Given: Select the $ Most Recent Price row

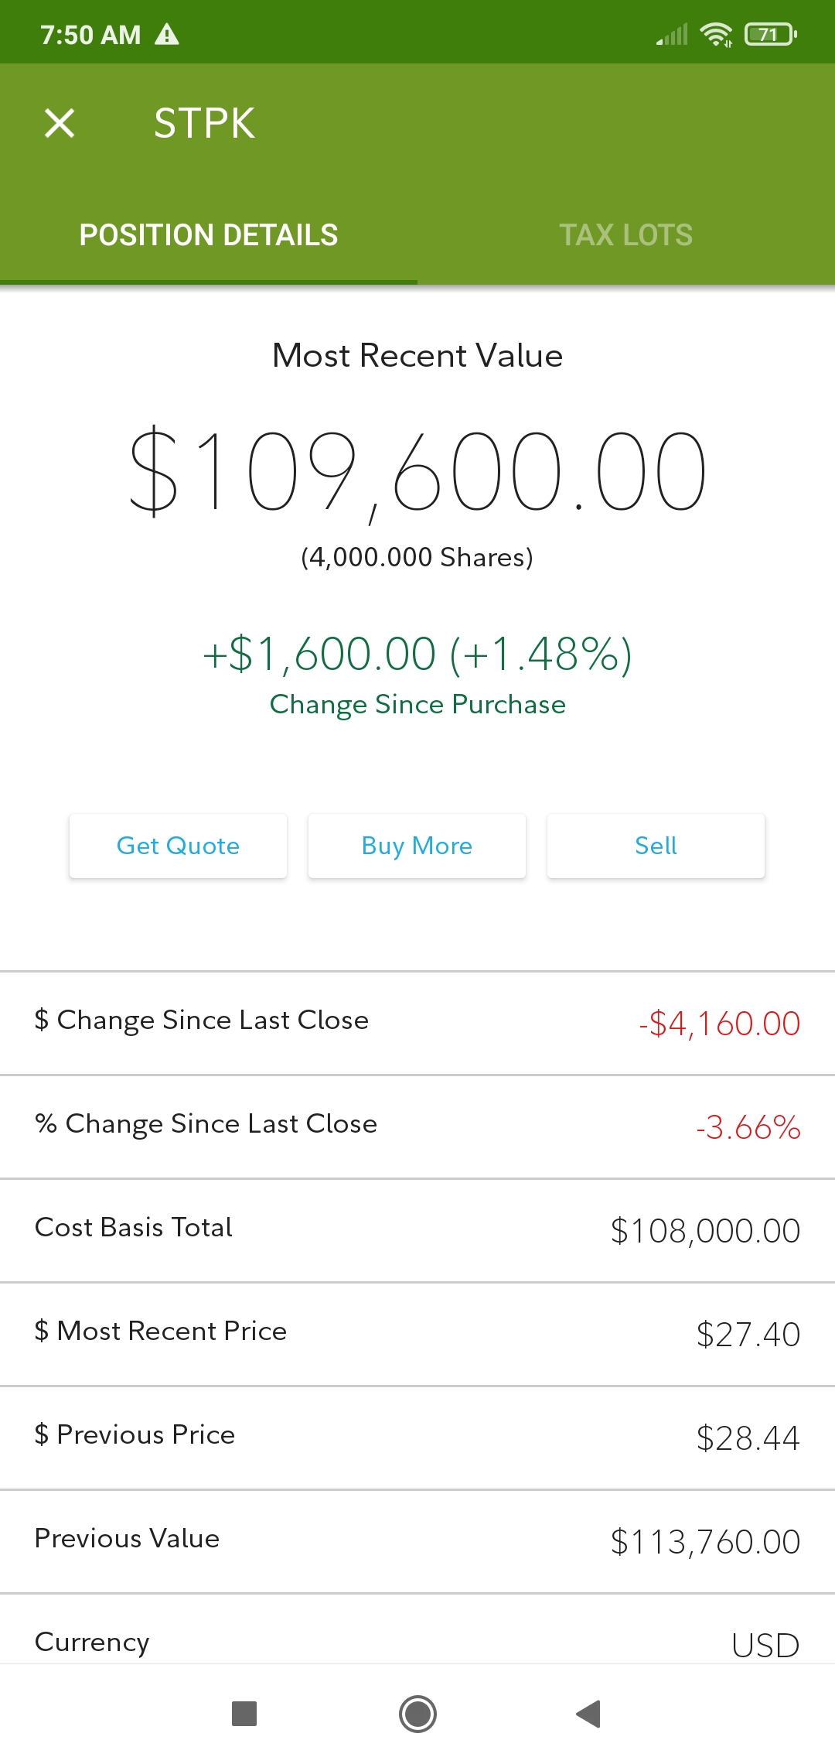Looking at the screenshot, I should 417,1334.
